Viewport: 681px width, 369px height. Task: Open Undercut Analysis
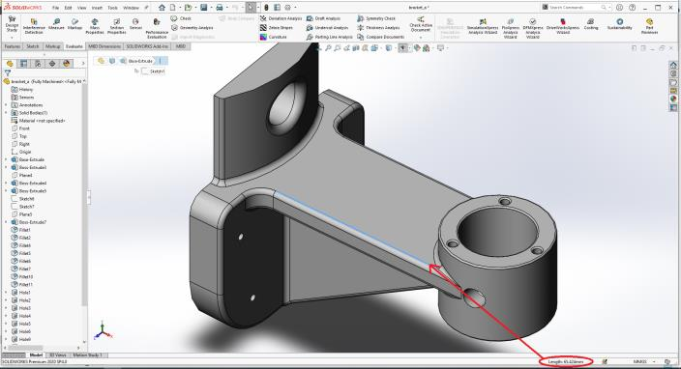coord(327,27)
